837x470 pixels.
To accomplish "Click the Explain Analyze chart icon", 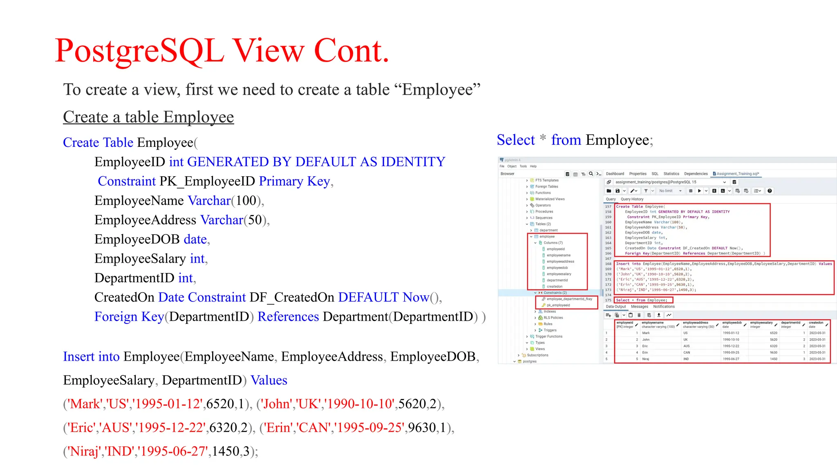I will click(x=723, y=191).
